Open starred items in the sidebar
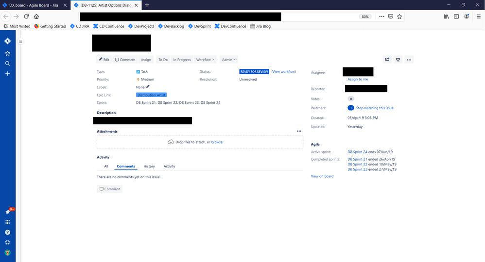Screen dimensions: 485x262 tap(8, 53)
